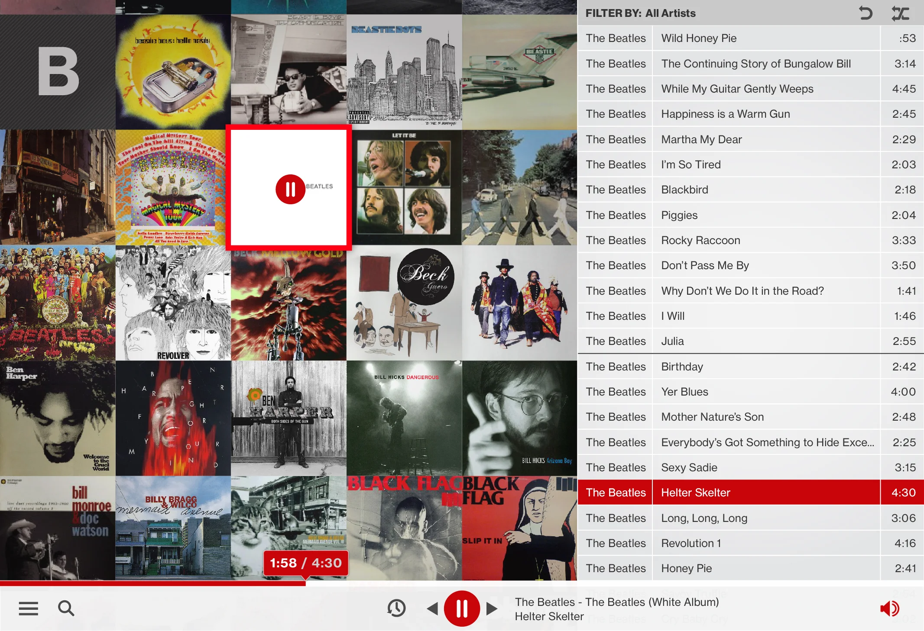Pause playback with the red button

tap(462, 608)
